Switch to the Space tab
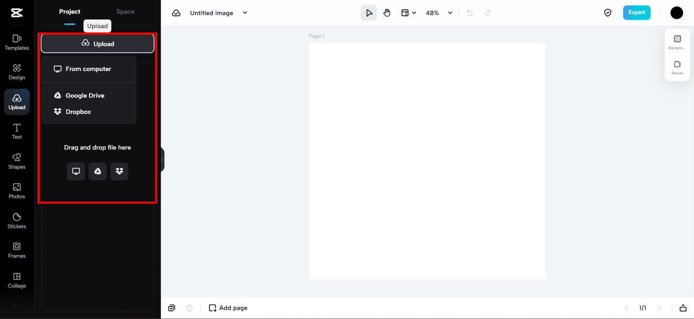This screenshot has height=319, width=694. point(125,12)
